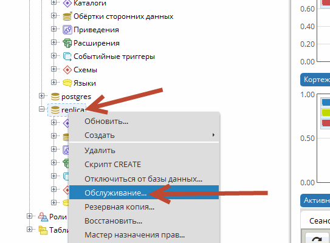The width and height of the screenshot is (330, 243).
Task: Expand the Языки node
Action: (x=54, y=82)
